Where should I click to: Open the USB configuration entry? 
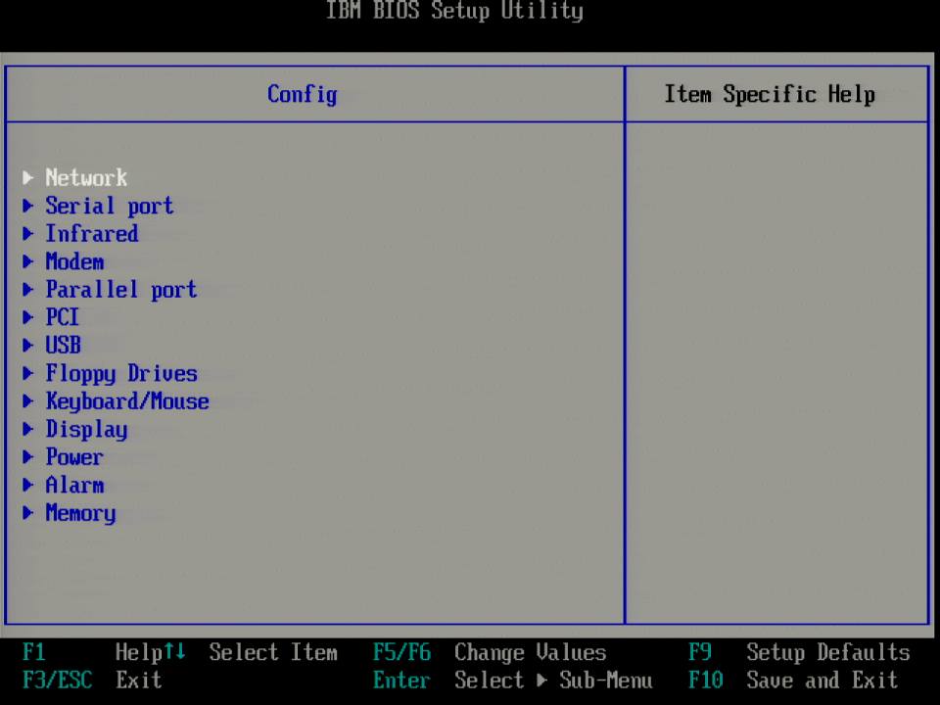tap(63, 346)
